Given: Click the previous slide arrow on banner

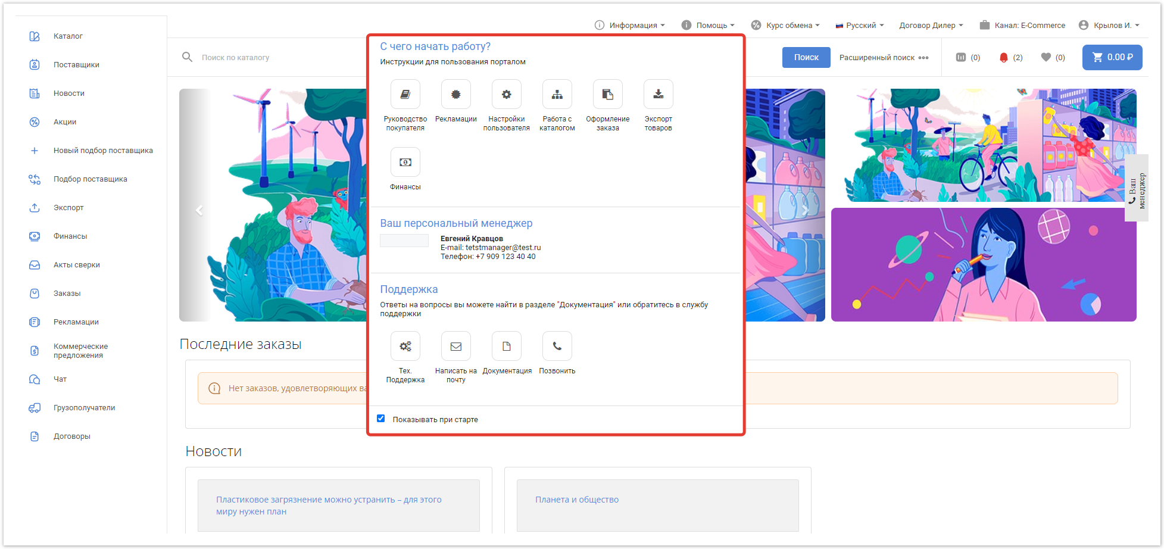Looking at the screenshot, I should coord(199,210).
